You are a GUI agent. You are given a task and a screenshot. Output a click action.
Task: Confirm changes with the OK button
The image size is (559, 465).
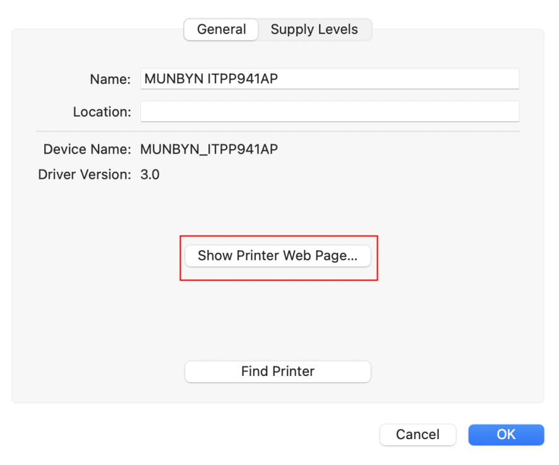[506, 435]
